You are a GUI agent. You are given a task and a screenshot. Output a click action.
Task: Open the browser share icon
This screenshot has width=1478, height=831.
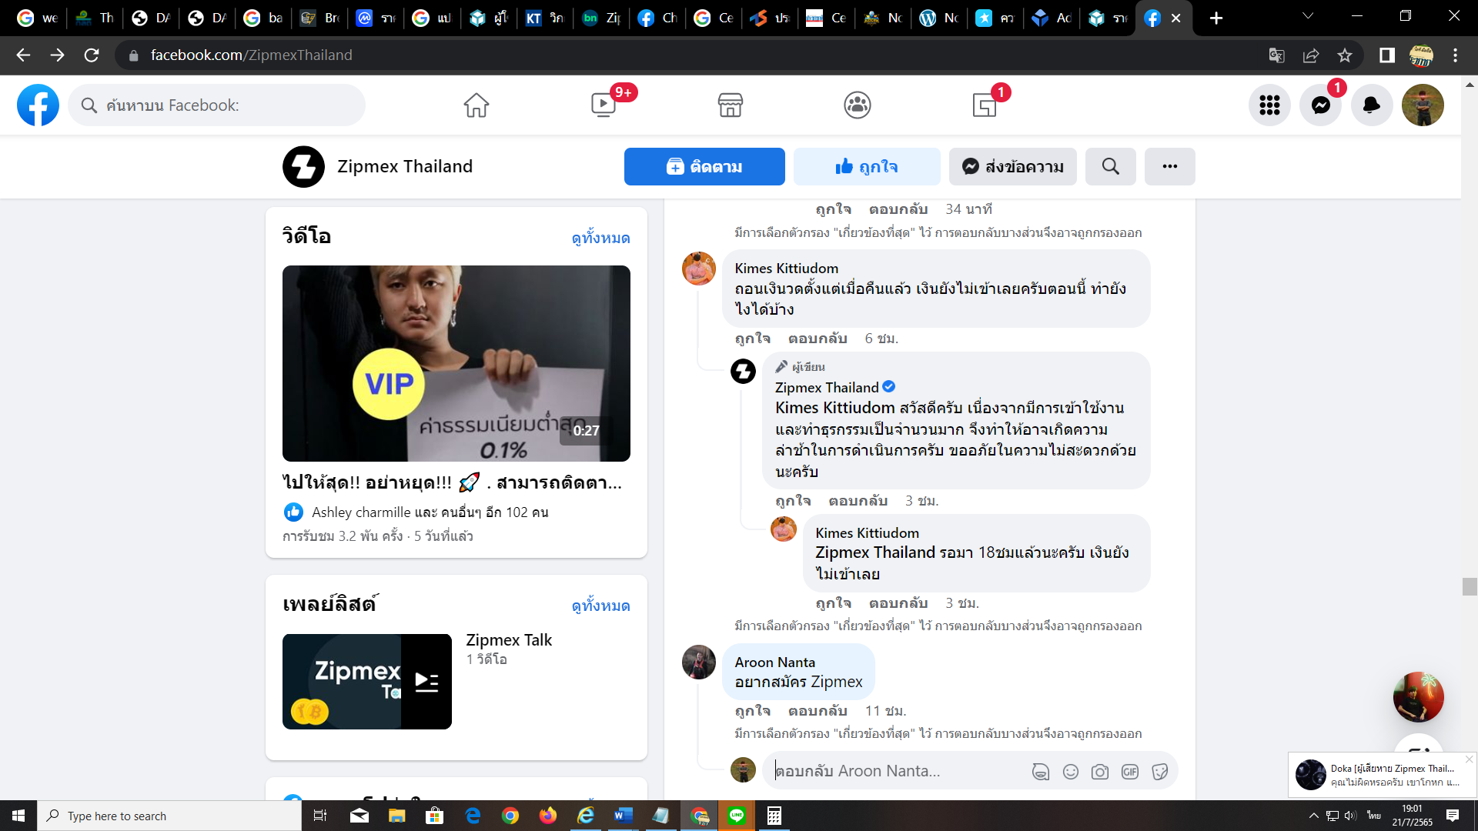tap(1310, 55)
